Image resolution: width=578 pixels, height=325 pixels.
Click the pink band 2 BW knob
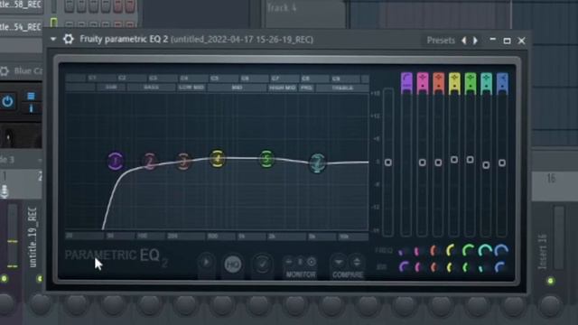(x=418, y=267)
